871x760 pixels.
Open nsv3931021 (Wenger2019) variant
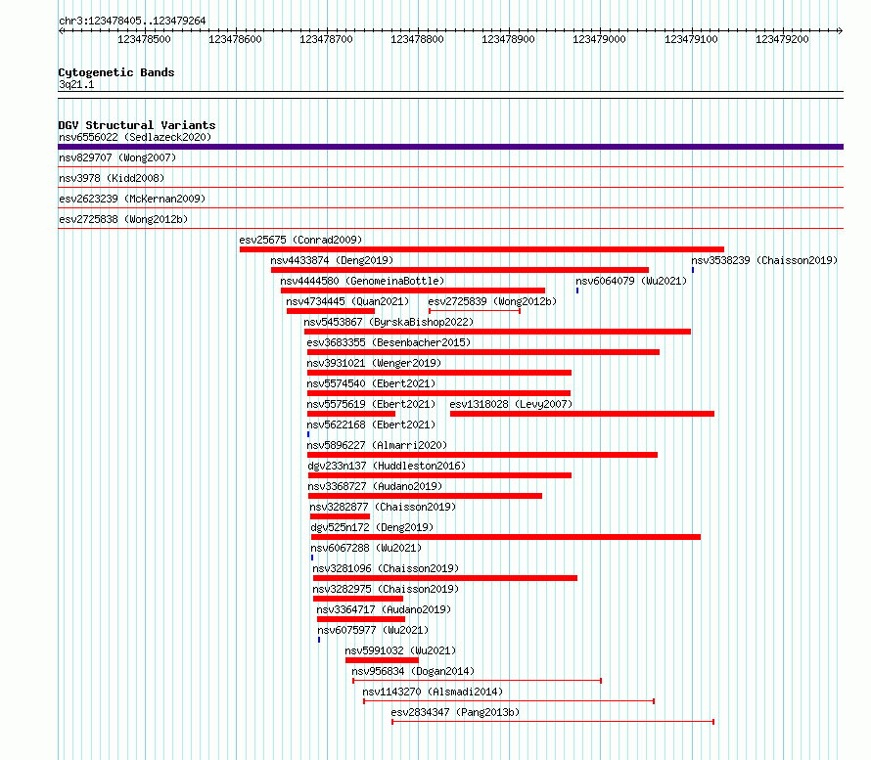click(374, 363)
